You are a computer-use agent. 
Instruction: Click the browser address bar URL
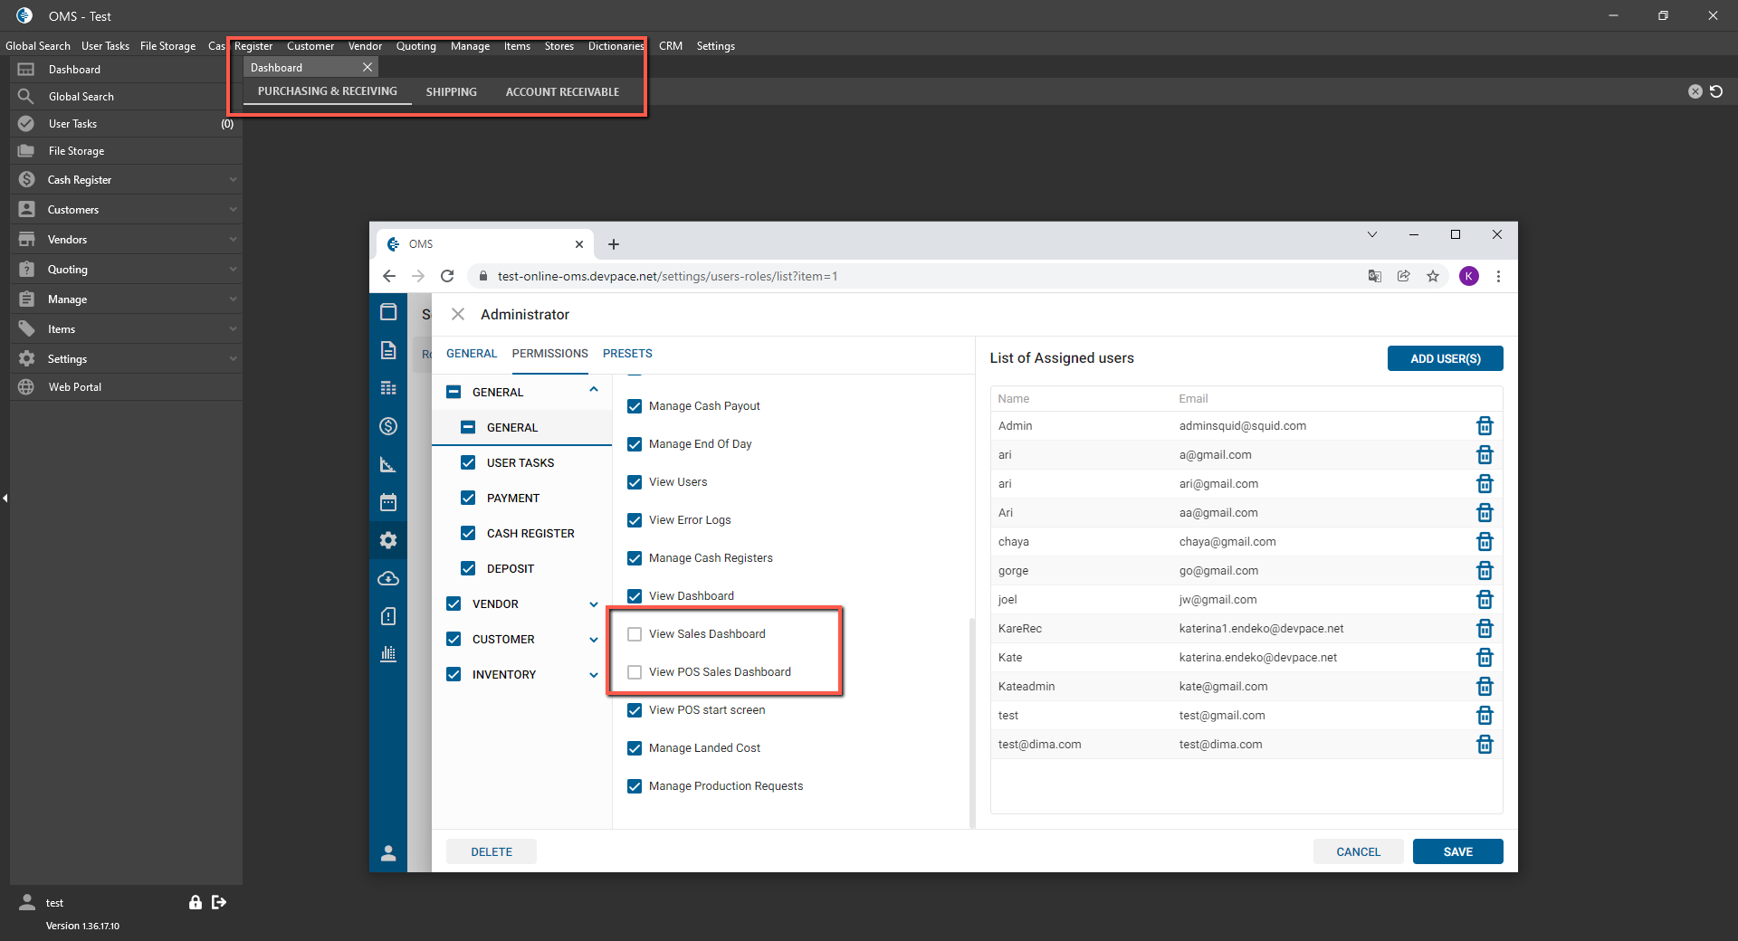point(667,276)
